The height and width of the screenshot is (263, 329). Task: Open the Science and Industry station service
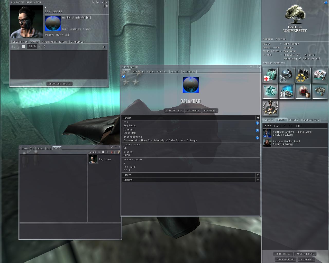[287, 91]
